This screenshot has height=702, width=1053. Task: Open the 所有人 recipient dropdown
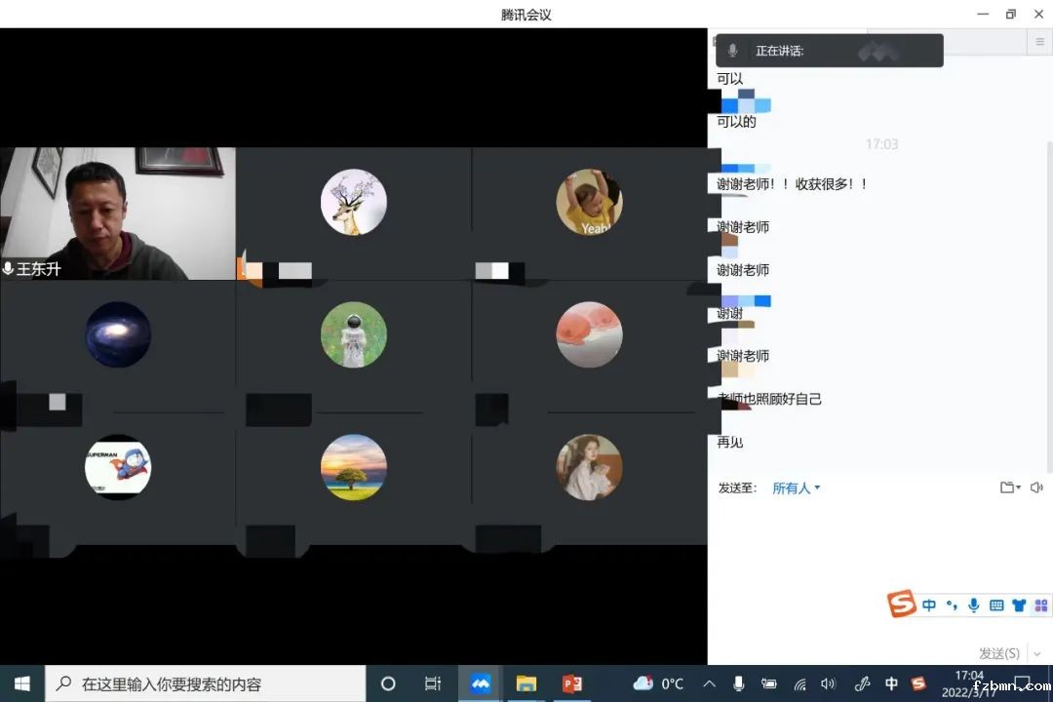click(796, 487)
